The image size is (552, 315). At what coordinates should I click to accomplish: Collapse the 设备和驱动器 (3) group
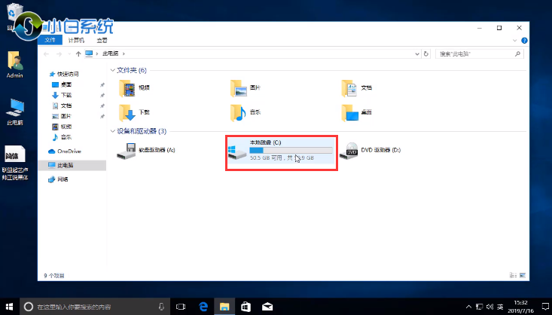pos(113,131)
